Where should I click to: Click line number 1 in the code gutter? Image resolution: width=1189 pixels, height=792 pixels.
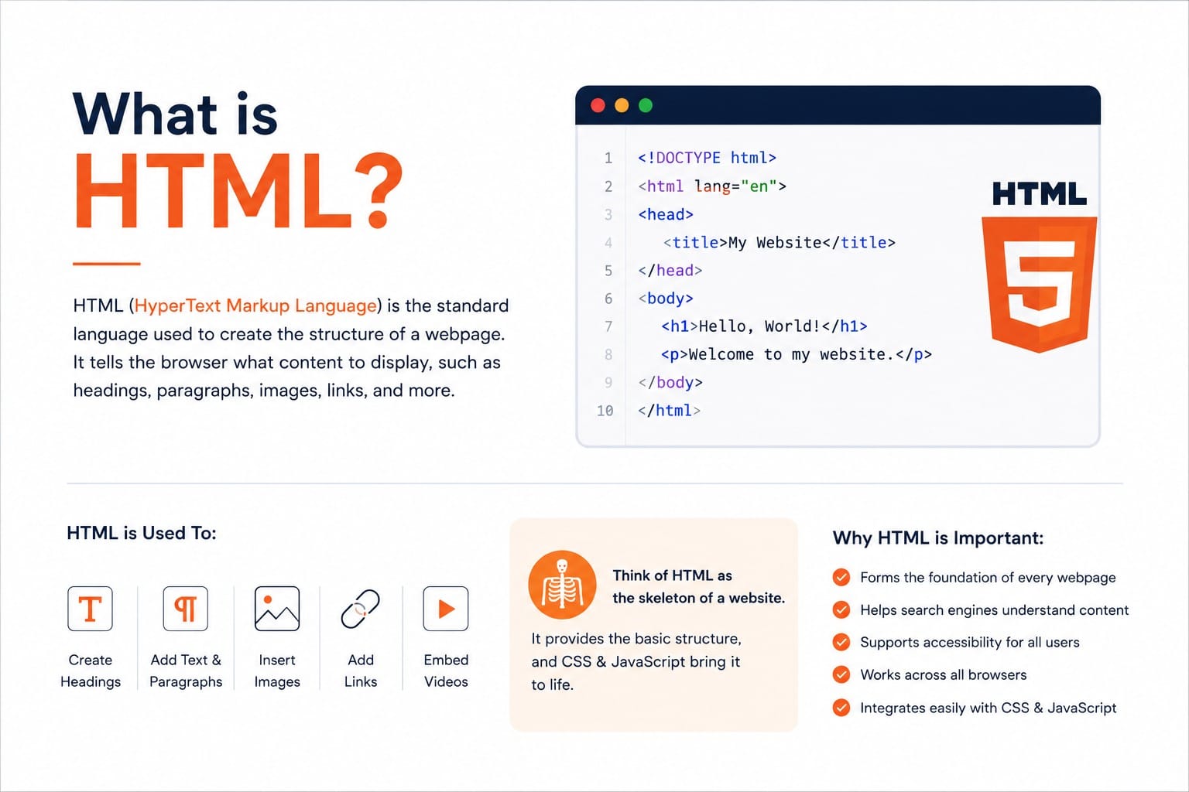click(608, 159)
